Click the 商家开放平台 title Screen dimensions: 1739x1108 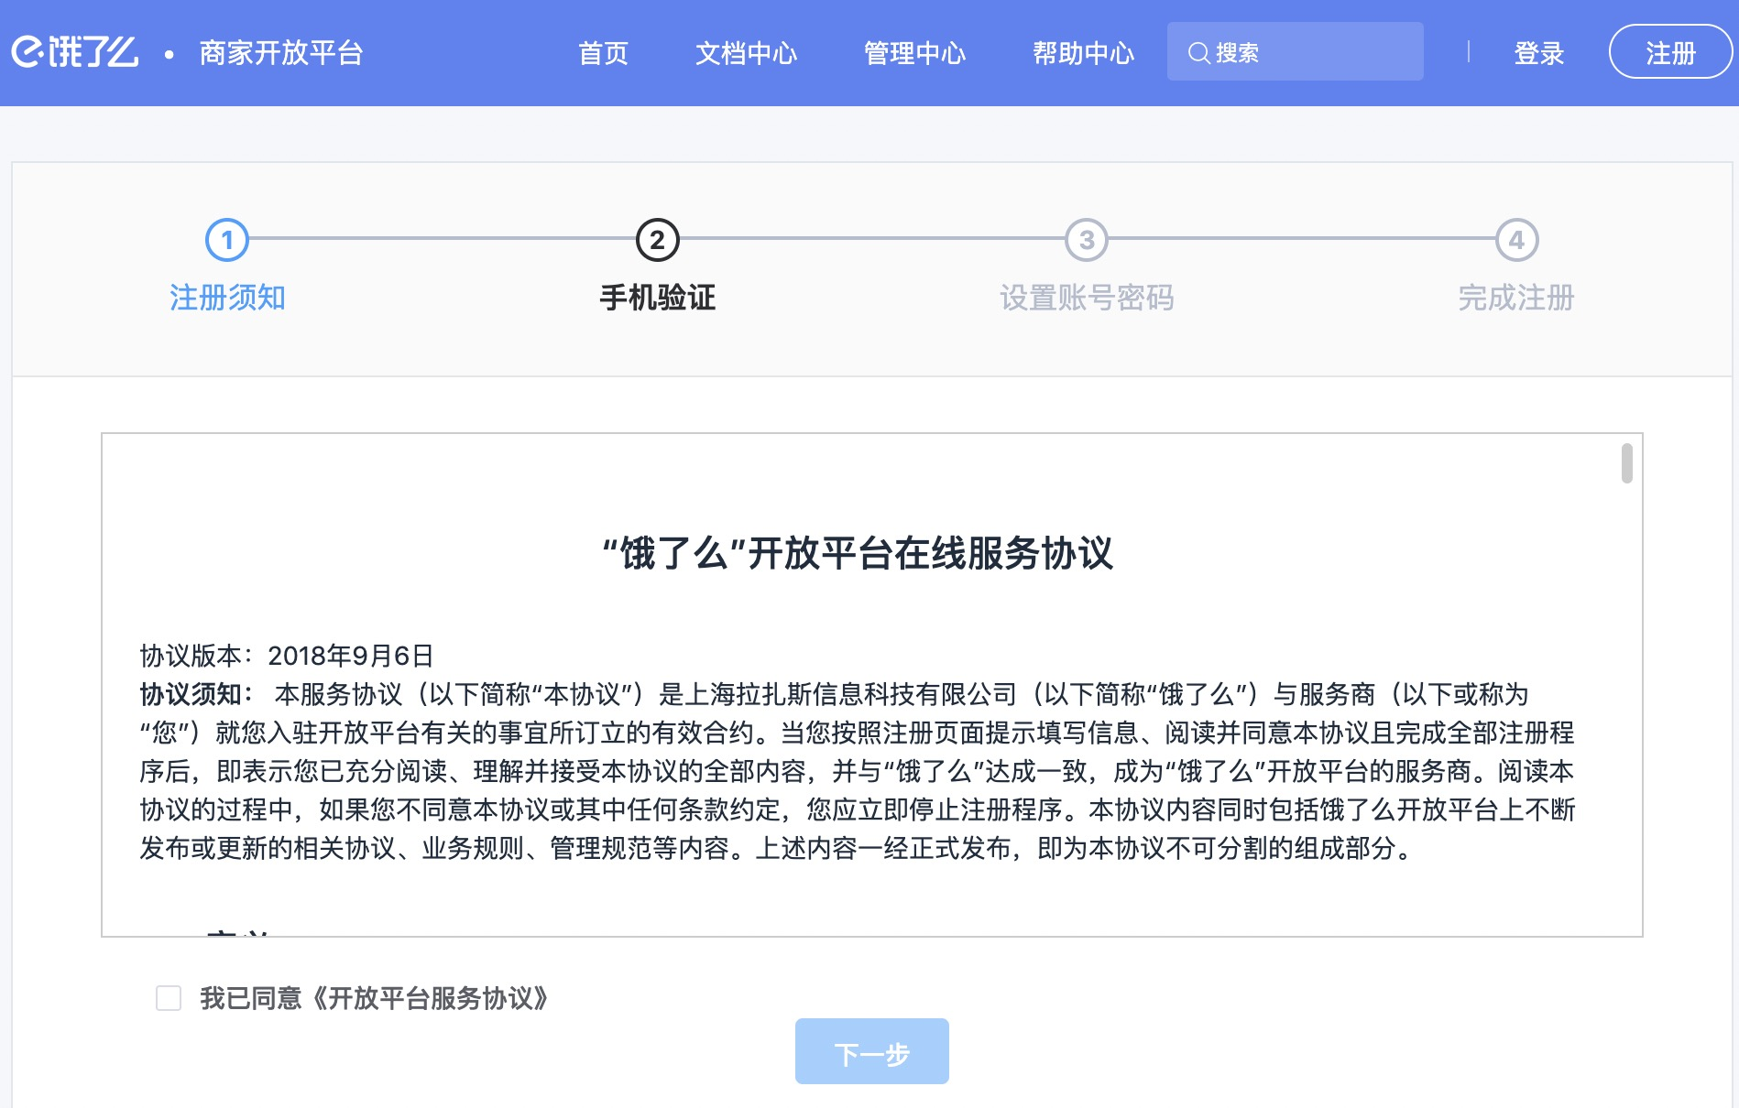point(281,53)
